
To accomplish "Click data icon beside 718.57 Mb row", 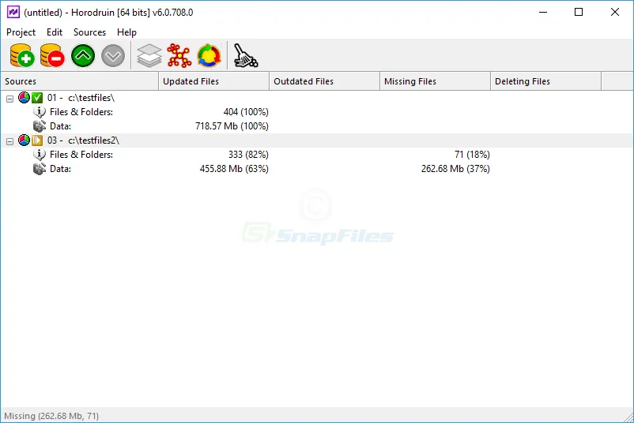I will click(40, 126).
